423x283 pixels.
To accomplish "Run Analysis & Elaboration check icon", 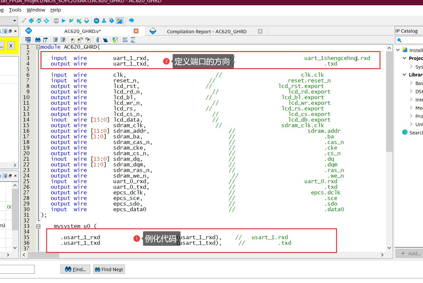I will coord(71,21).
